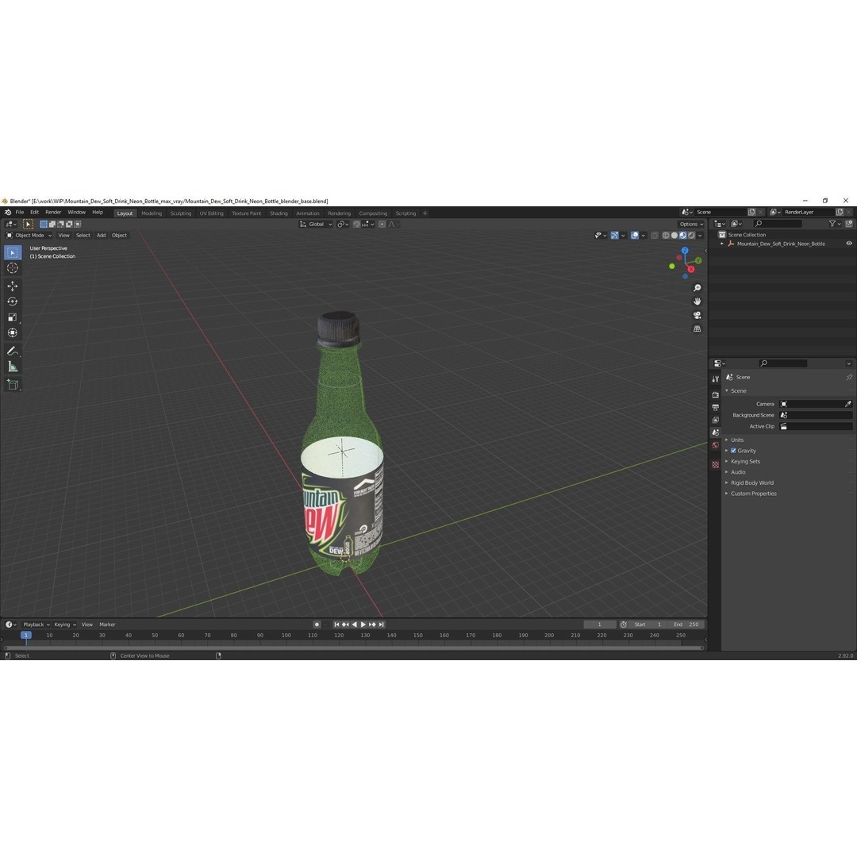Switch to material preview shading
The image size is (857, 857).
[x=682, y=236]
